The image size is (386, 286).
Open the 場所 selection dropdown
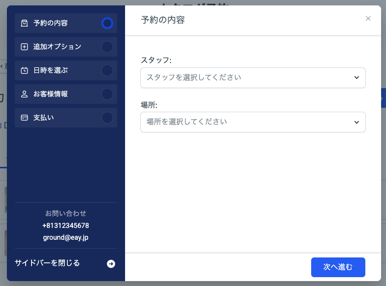[x=246, y=122]
